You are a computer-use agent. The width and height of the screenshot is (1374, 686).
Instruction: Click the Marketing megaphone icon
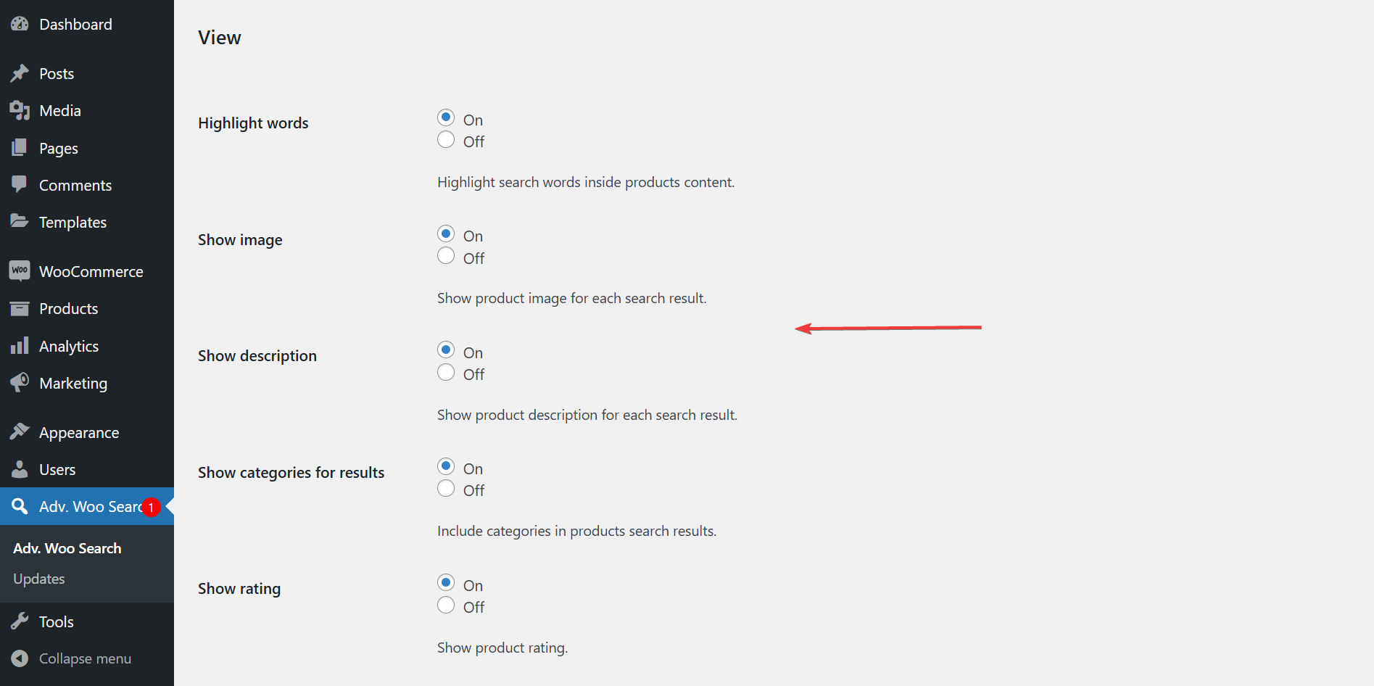click(20, 382)
